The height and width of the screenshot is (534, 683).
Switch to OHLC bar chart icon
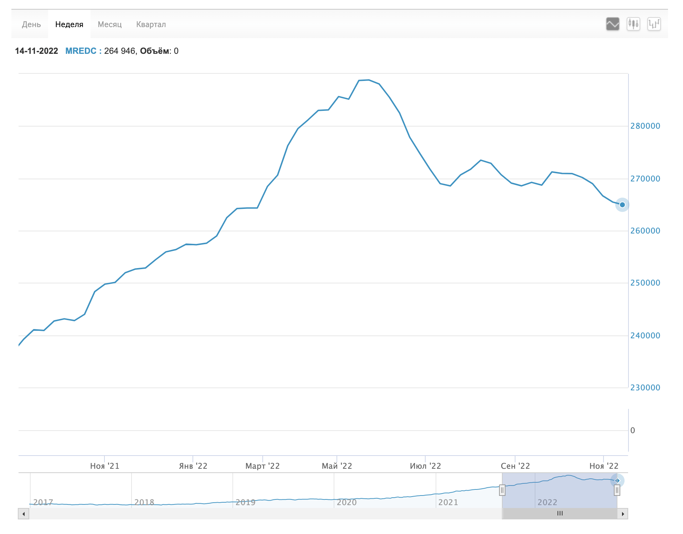tap(654, 24)
